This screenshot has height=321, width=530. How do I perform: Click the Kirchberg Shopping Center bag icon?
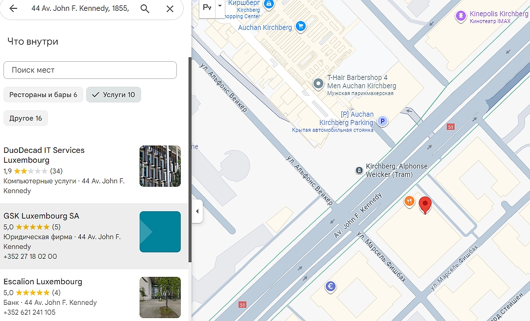point(269,4)
